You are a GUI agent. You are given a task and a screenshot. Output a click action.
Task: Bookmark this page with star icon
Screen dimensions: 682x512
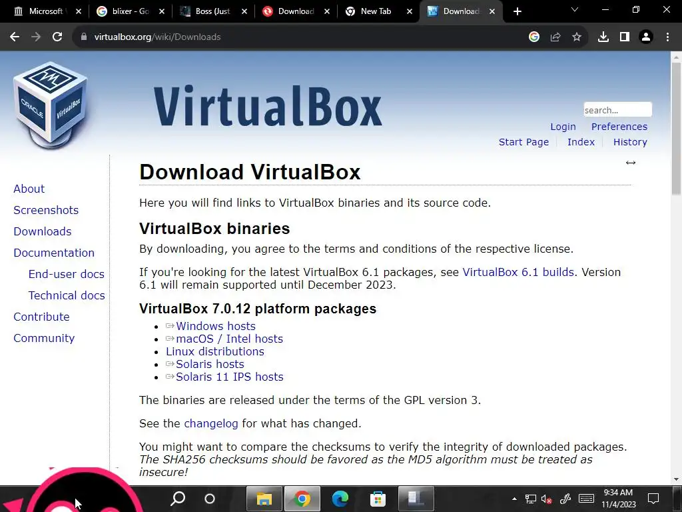(577, 37)
